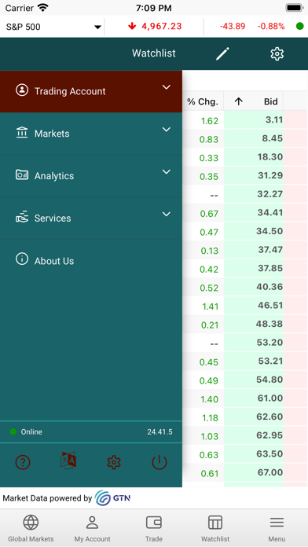Log out with the power icon
The height and width of the screenshot is (547, 308).
coord(159,463)
